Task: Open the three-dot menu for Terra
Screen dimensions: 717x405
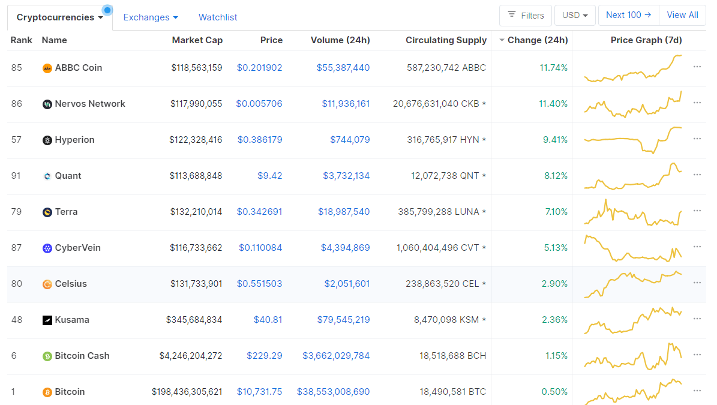Action: (x=697, y=211)
